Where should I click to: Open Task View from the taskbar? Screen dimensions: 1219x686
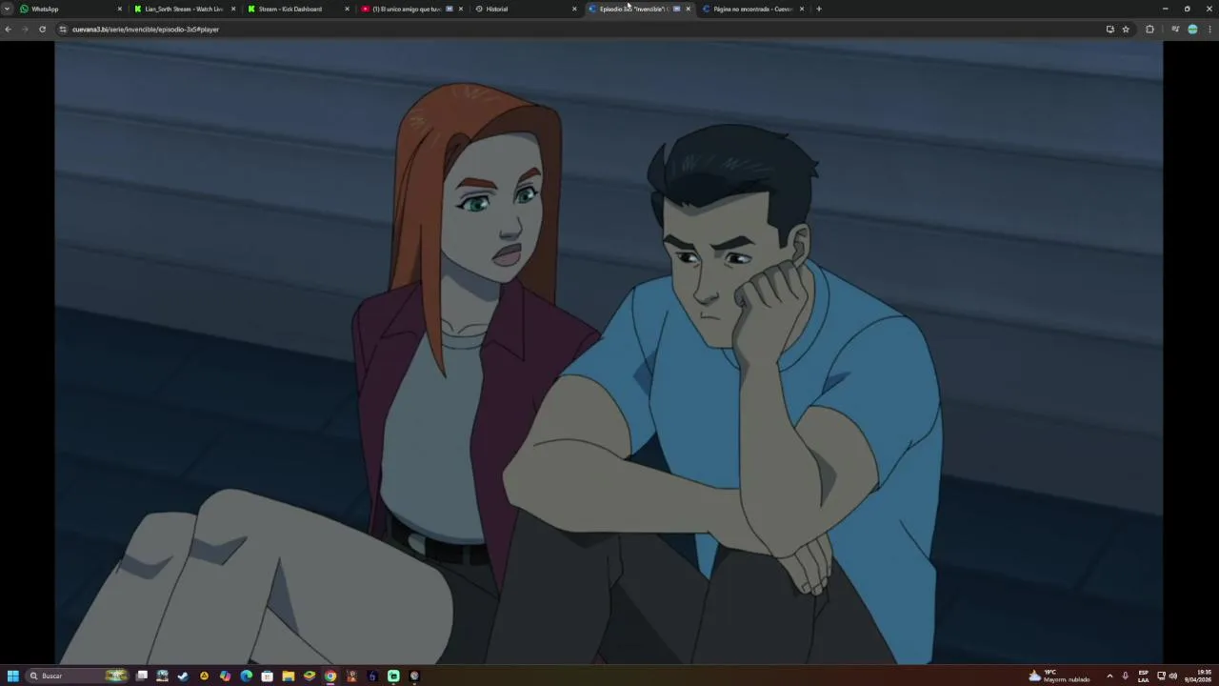[x=142, y=676]
